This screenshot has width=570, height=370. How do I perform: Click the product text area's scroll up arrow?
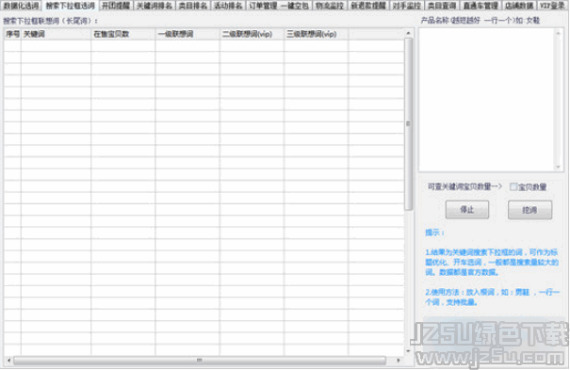point(558,33)
